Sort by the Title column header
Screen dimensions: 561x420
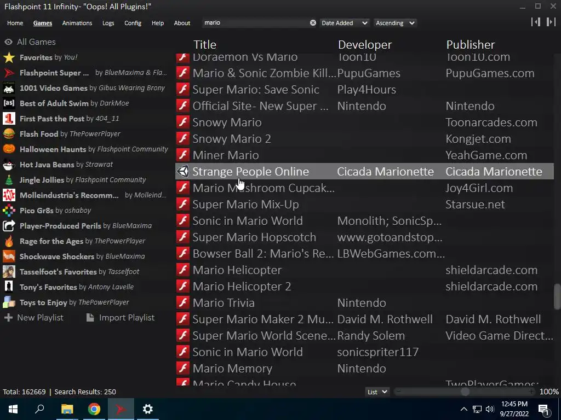205,45
